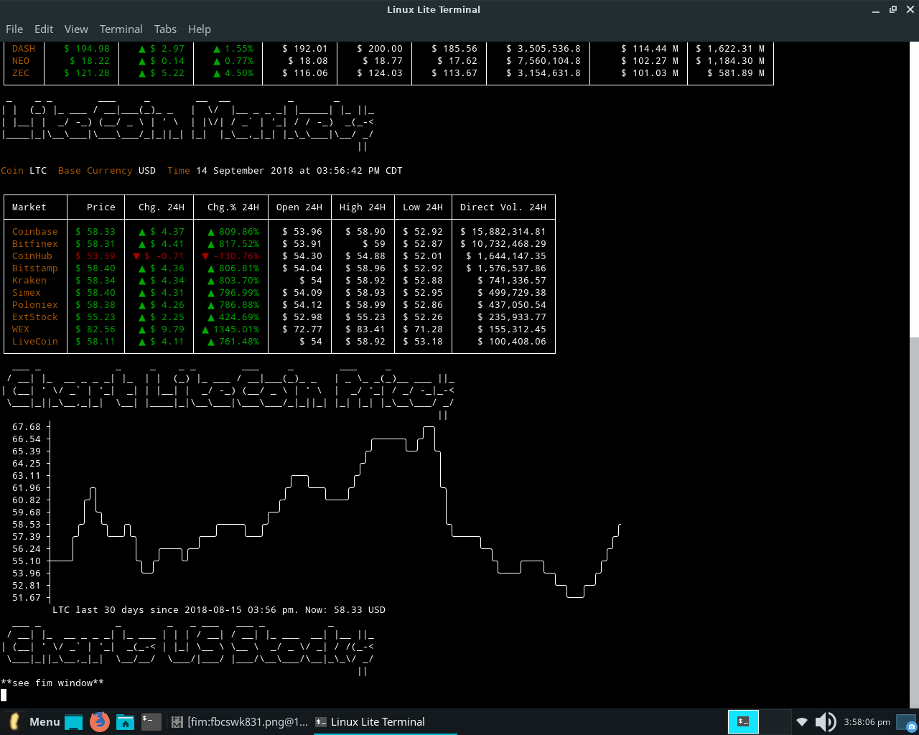The image size is (919, 735).
Task: Click the clock showing 3:58:06 pm
Action: (x=867, y=722)
